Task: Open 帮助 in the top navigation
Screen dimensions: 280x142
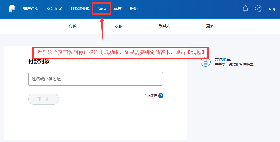Action: (x=134, y=9)
